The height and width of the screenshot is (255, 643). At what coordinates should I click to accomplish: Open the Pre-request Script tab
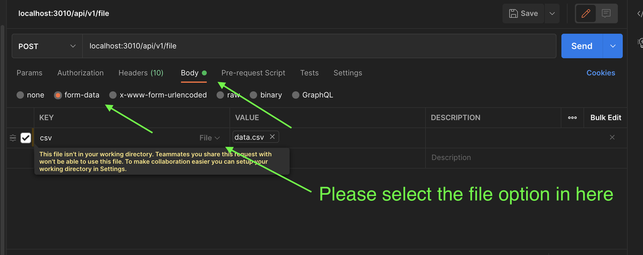pyautogui.click(x=253, y=73)
